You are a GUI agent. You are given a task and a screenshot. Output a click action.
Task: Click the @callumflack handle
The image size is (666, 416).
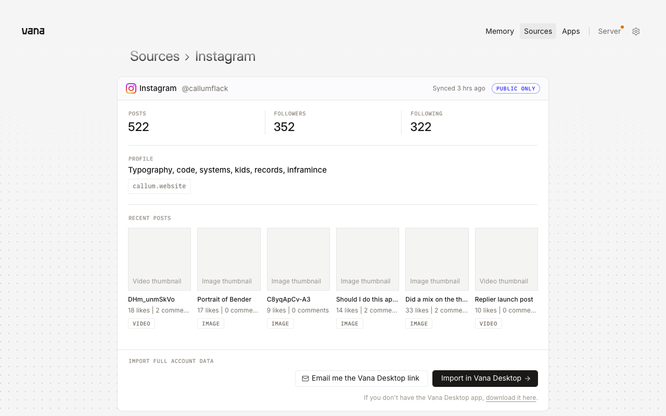205,88
